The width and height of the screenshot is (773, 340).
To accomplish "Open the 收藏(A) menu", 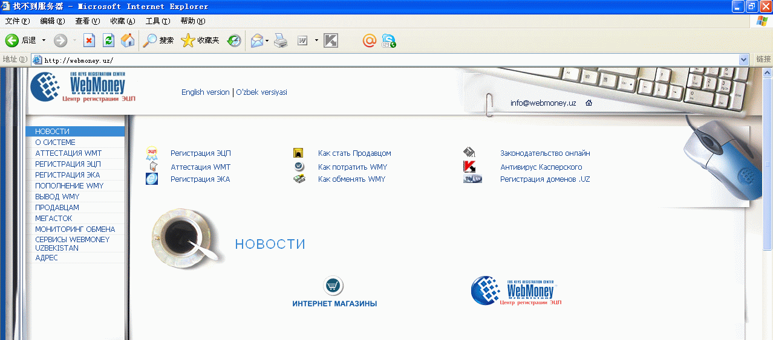I will point(122,21).
